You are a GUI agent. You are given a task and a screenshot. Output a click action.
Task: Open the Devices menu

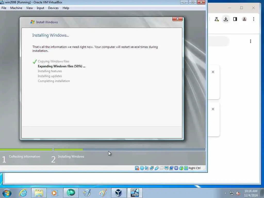pos(53,8)
